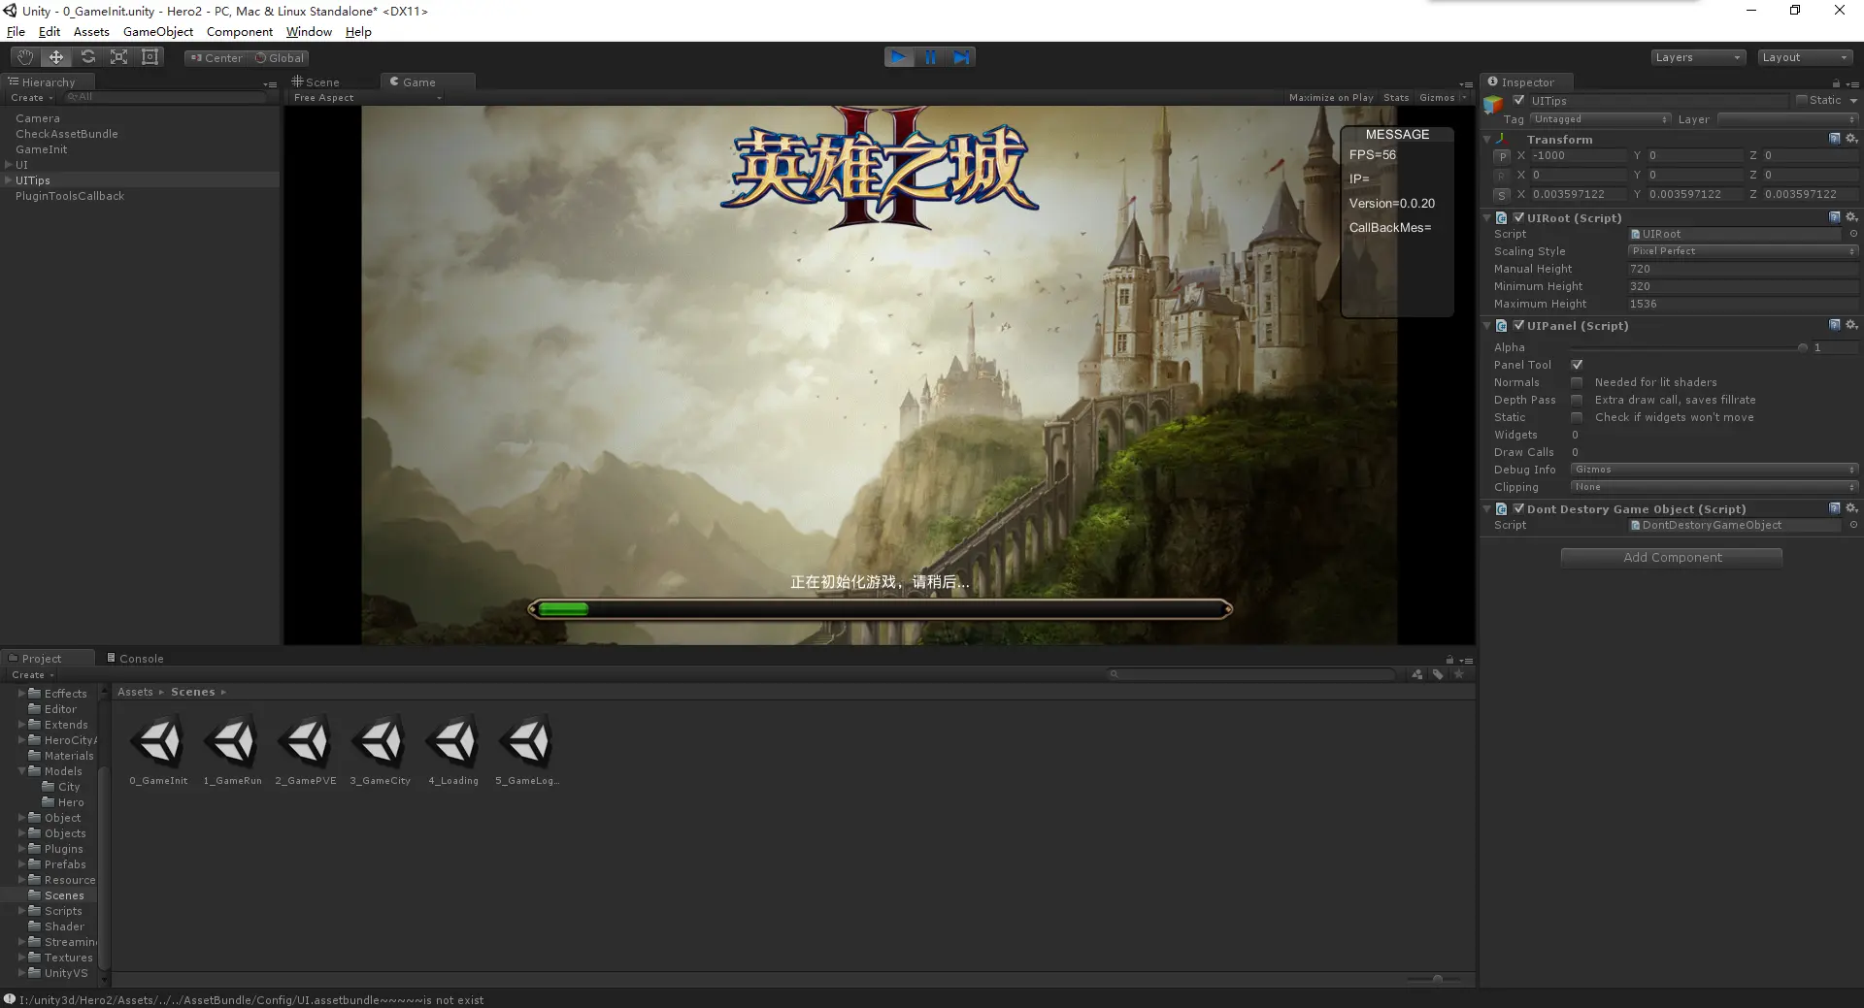Expand the UI object in Hierarchy
This screenshot has height=1008, width=1864.
click(9, 165)
